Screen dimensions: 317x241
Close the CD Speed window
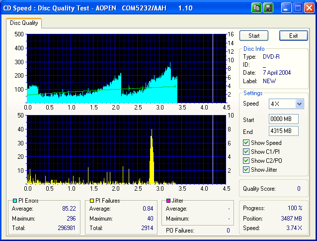[309, 8]
